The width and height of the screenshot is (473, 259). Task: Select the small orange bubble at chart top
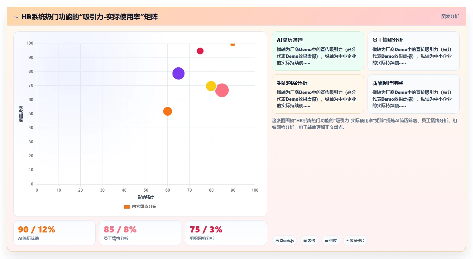(x=233, y=44)
